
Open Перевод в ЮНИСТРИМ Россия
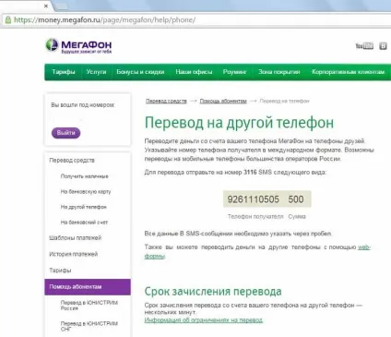tap(89, 306)
